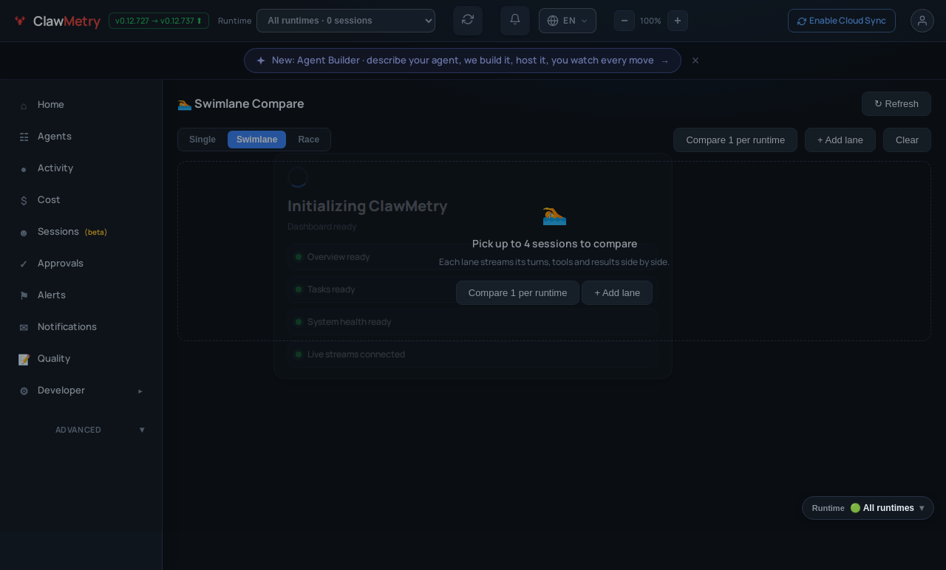
Task: Open the Agent Builder announcement banner
Action: click(463, 61)
